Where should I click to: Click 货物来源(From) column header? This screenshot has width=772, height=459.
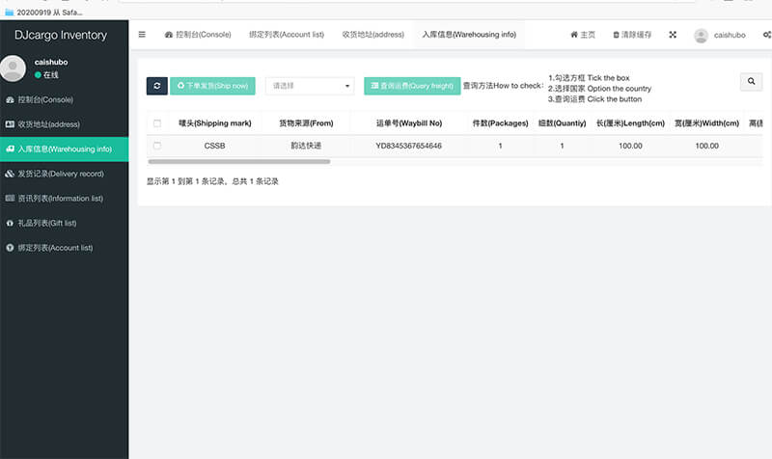click(x=306, y=123)
